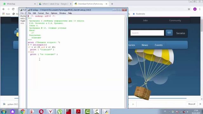Screen dimensions: 203x114
Task: Open the File menu in editor window
Action: coord(29,13)
